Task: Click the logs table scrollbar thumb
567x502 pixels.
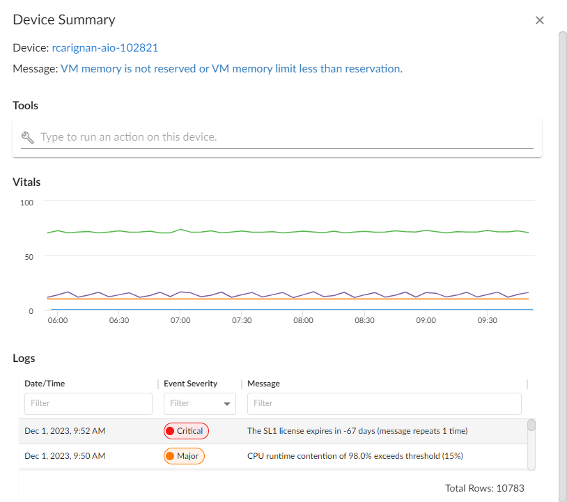Action: pyautogui.click(x=531, y=425)
